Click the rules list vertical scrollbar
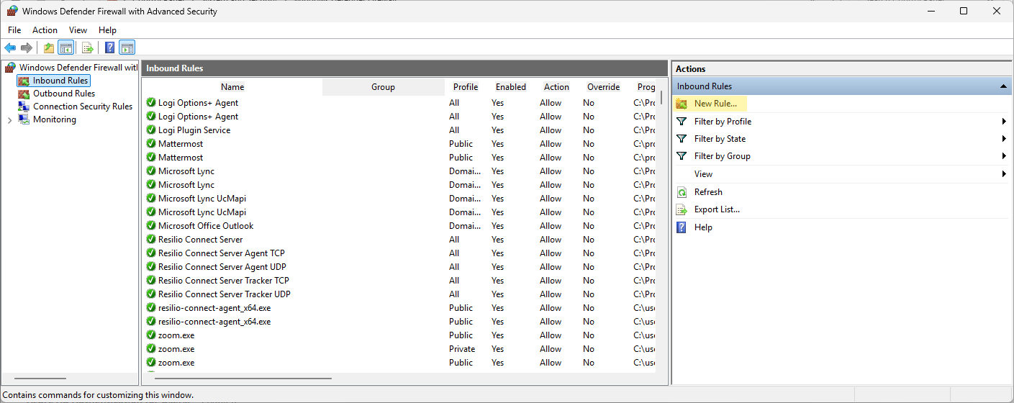This screenshot has width=1014, height=403. 661,216
